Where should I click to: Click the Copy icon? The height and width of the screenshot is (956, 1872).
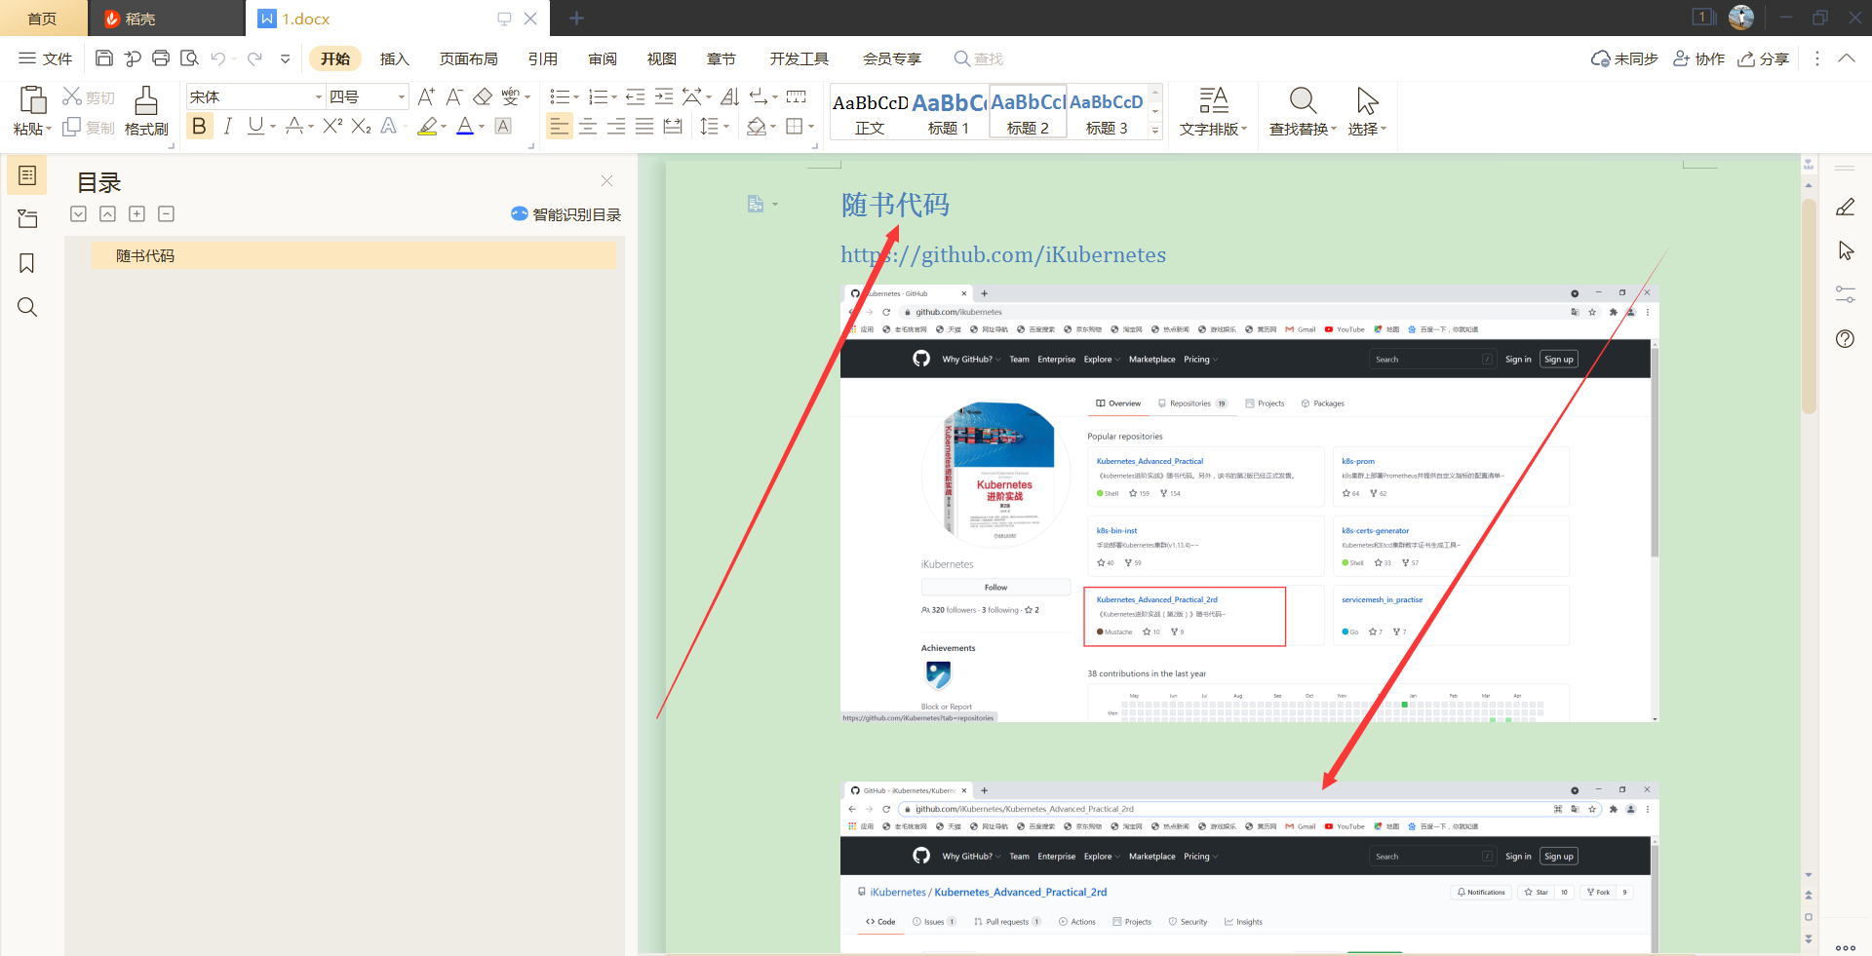point(71,128)
